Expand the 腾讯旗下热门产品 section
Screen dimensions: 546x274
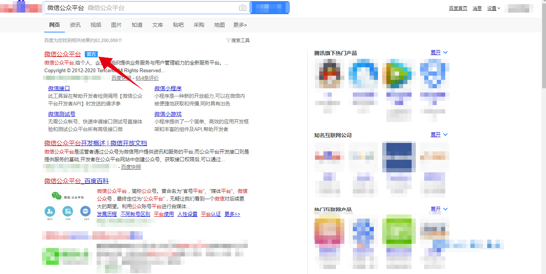439,53
